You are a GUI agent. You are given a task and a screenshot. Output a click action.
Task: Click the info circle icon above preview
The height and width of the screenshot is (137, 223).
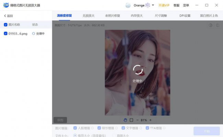[x=211, y=25]
